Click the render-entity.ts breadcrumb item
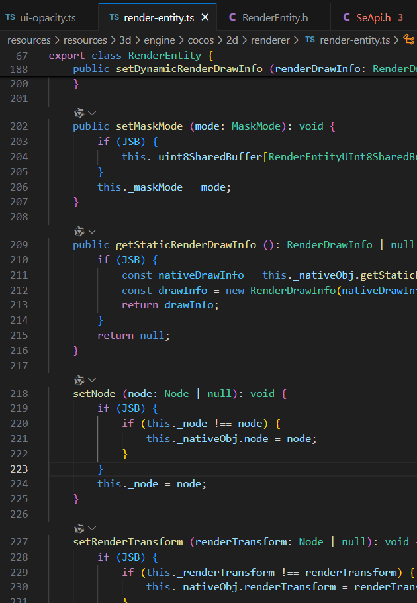417x603 pixels. 355,40
